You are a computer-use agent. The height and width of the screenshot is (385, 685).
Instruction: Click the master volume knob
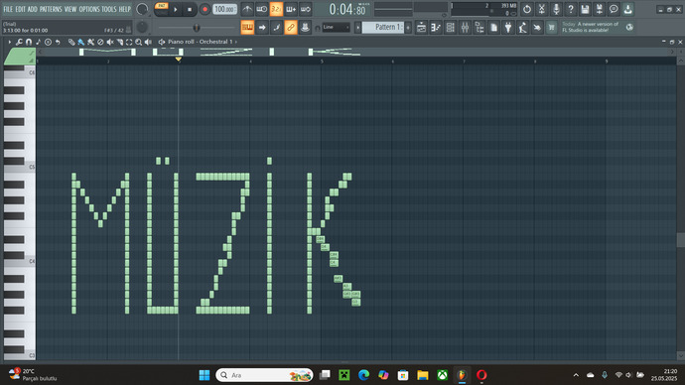click(x=142, y=9)
